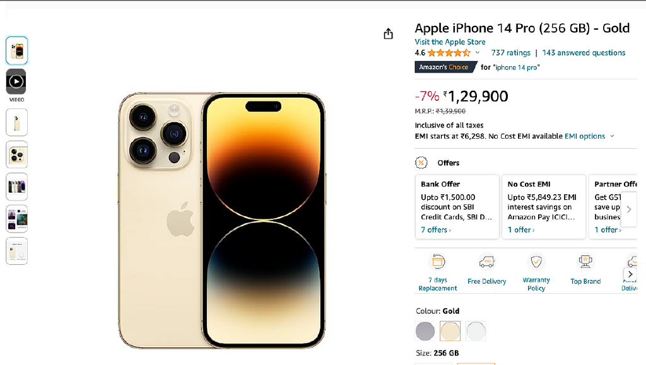View 7 offers under Bank Offer
The image size is (646, 365).
(436, 230)
